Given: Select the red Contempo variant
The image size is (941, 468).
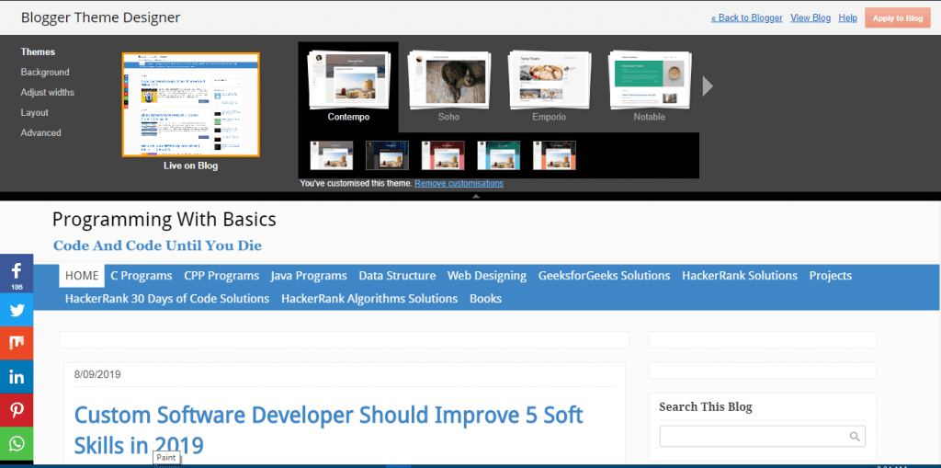Looking at the screenshot, I should pyautogui.click(x=443, y=155).
